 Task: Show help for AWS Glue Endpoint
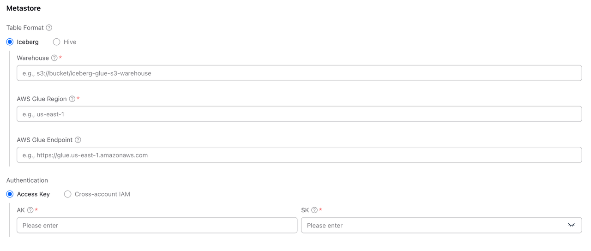[78, 140]
